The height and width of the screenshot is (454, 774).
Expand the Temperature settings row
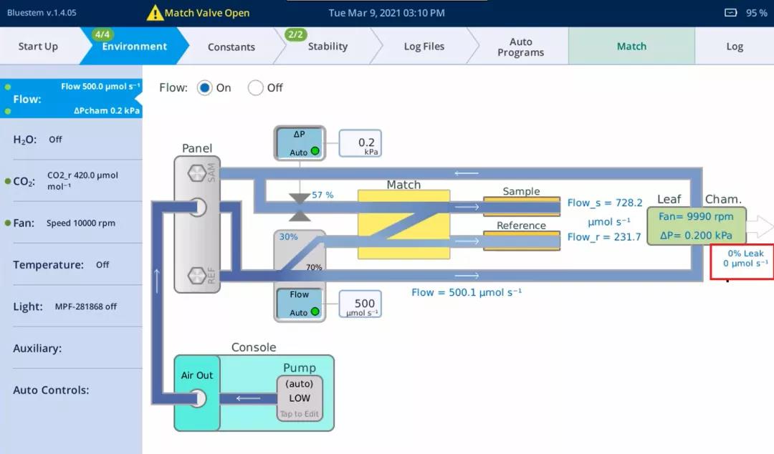click(x=70, y=265)
